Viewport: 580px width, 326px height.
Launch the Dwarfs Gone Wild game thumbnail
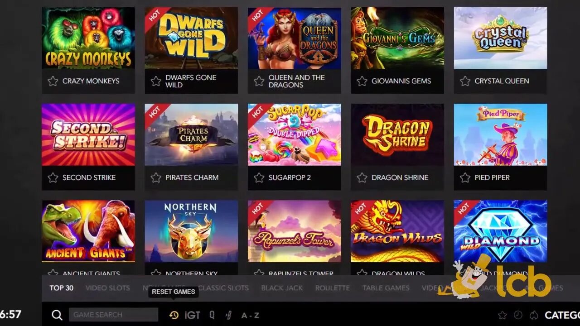[x=191, y=38]
